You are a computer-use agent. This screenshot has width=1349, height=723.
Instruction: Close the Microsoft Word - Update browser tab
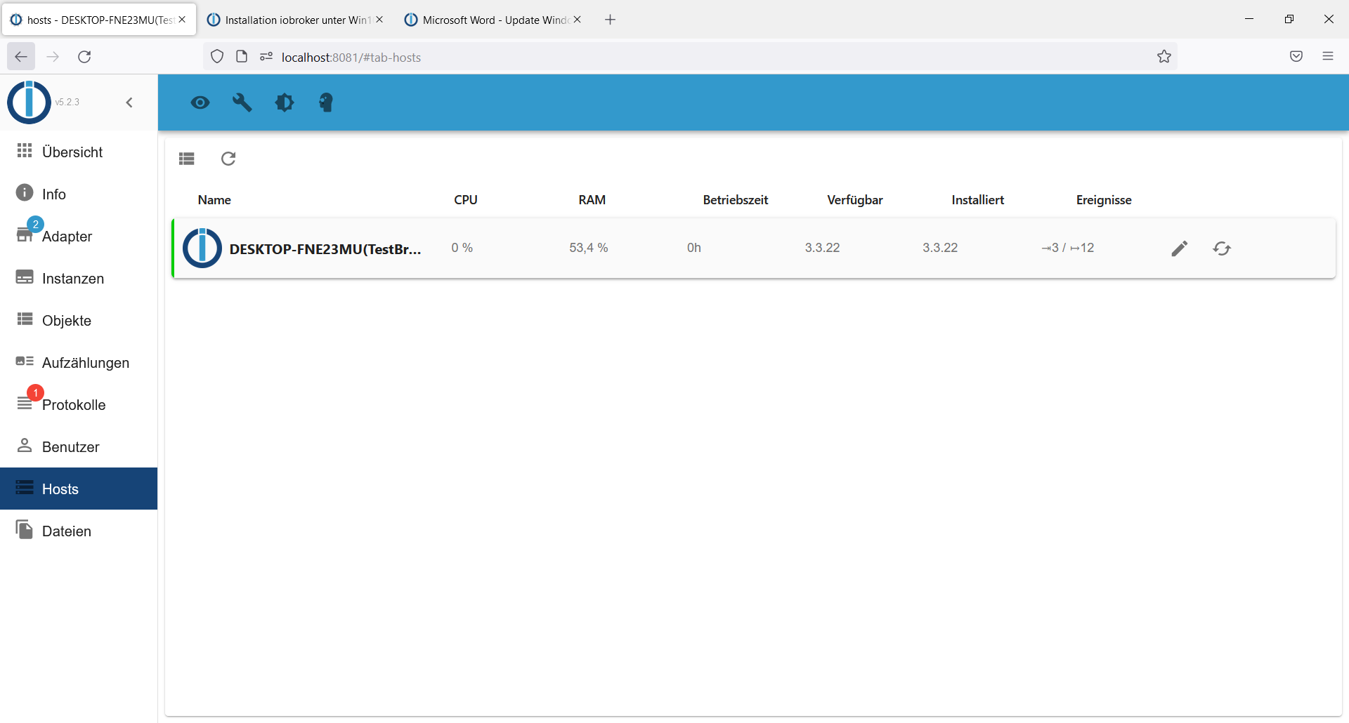[578, 20]
